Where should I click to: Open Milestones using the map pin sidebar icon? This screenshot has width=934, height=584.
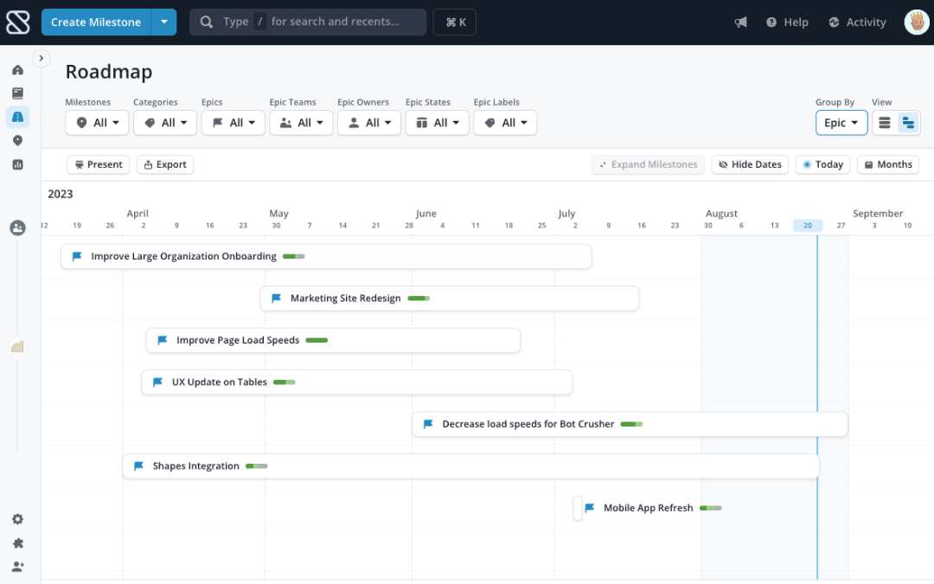tap(17, 139)
